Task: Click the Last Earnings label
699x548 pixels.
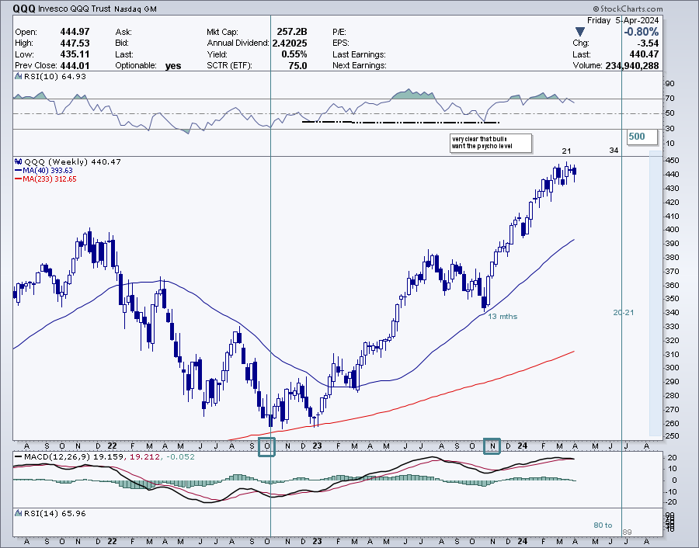Action: (x=359, y=54)
